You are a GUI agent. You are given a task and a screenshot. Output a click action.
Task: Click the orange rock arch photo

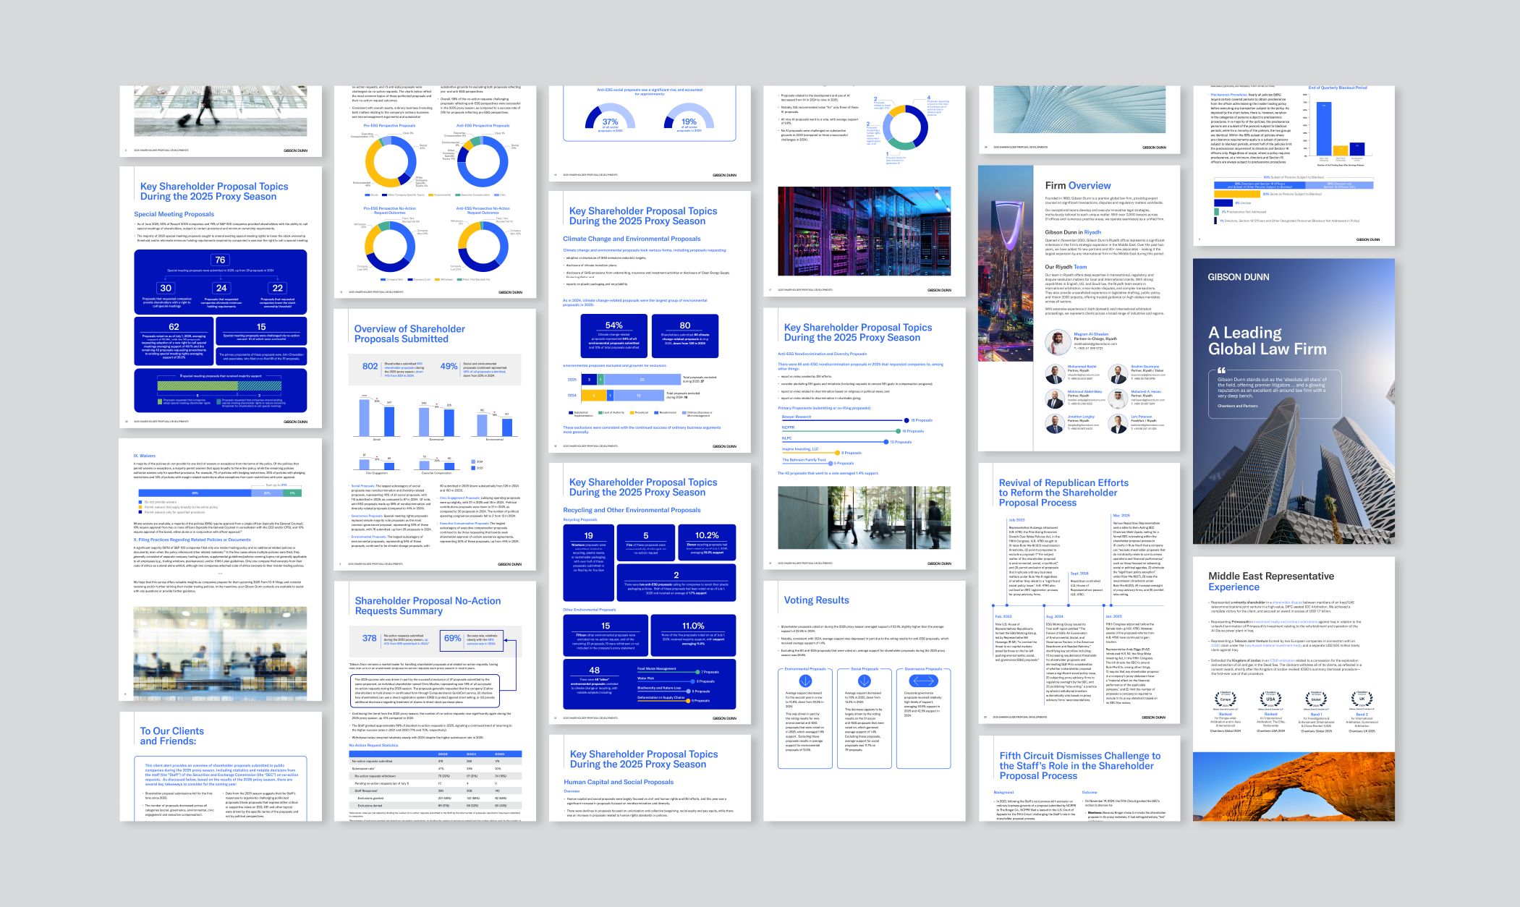click(1293, 785)
